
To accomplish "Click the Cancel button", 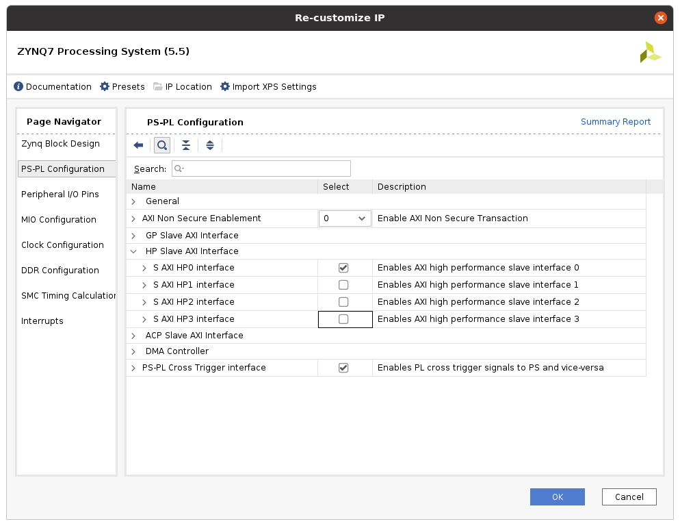I will pyautogui.click(x=629, y=497).
